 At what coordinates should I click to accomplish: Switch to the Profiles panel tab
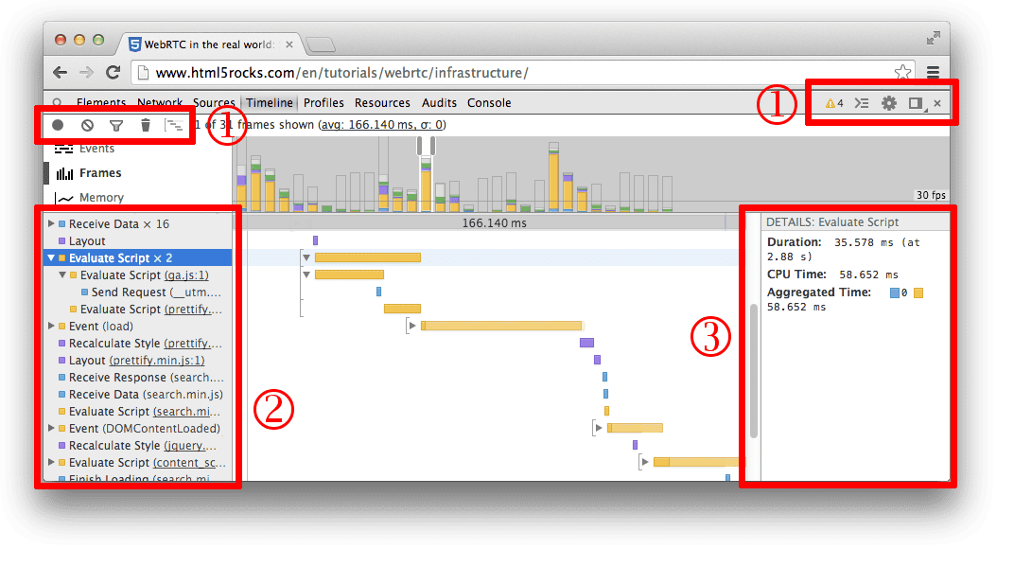click(x=323, y=103)
